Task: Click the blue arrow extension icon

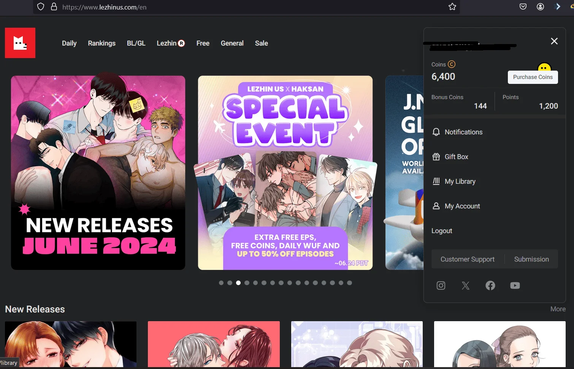Action: tap(558, 7)
